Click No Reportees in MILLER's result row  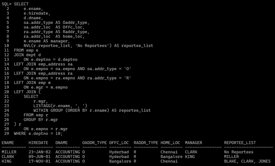[239, 152]
